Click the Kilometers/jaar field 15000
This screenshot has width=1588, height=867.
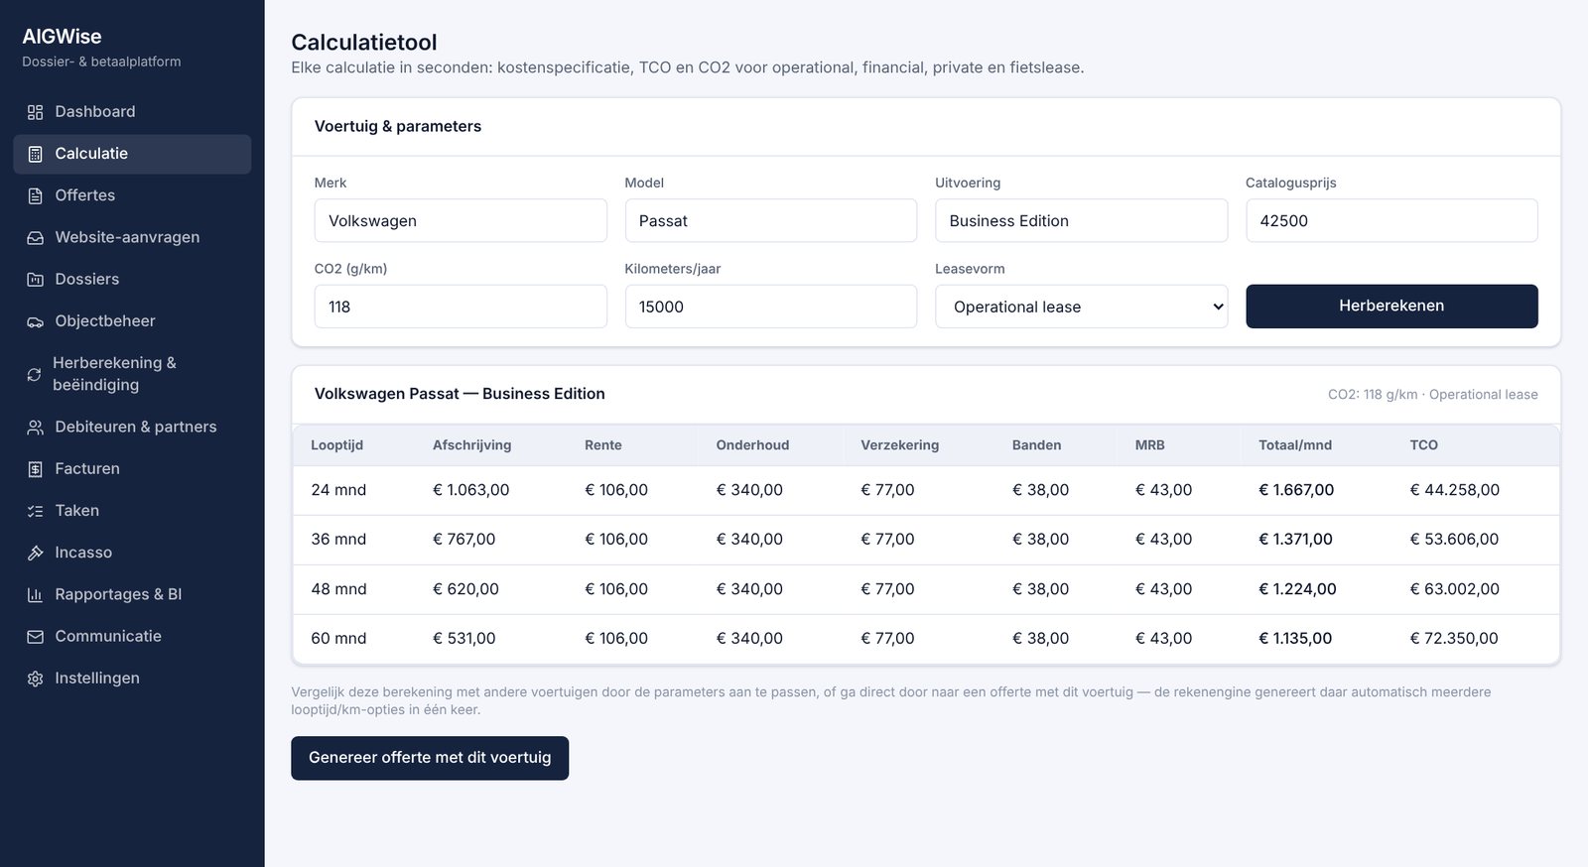coord(771,307)
